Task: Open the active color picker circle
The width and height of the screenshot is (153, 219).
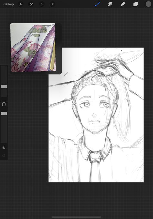Action: pyautogui.click(x=148, y=4)
